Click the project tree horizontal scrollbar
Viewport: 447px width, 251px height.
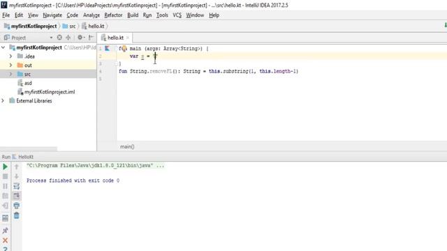pos(29,149)
